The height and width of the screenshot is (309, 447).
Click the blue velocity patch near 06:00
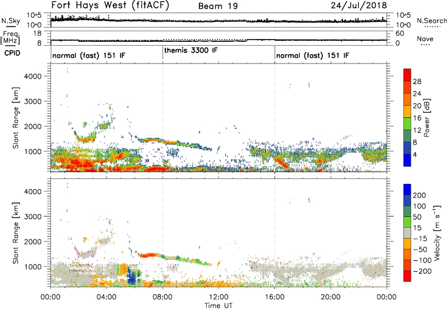(x=132, y=276)
